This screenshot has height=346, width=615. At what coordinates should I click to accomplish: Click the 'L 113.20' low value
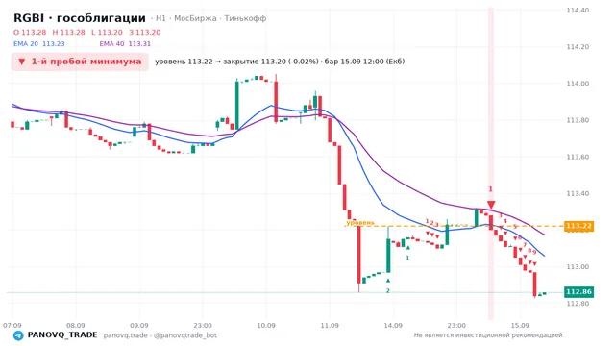click(107, 32)
